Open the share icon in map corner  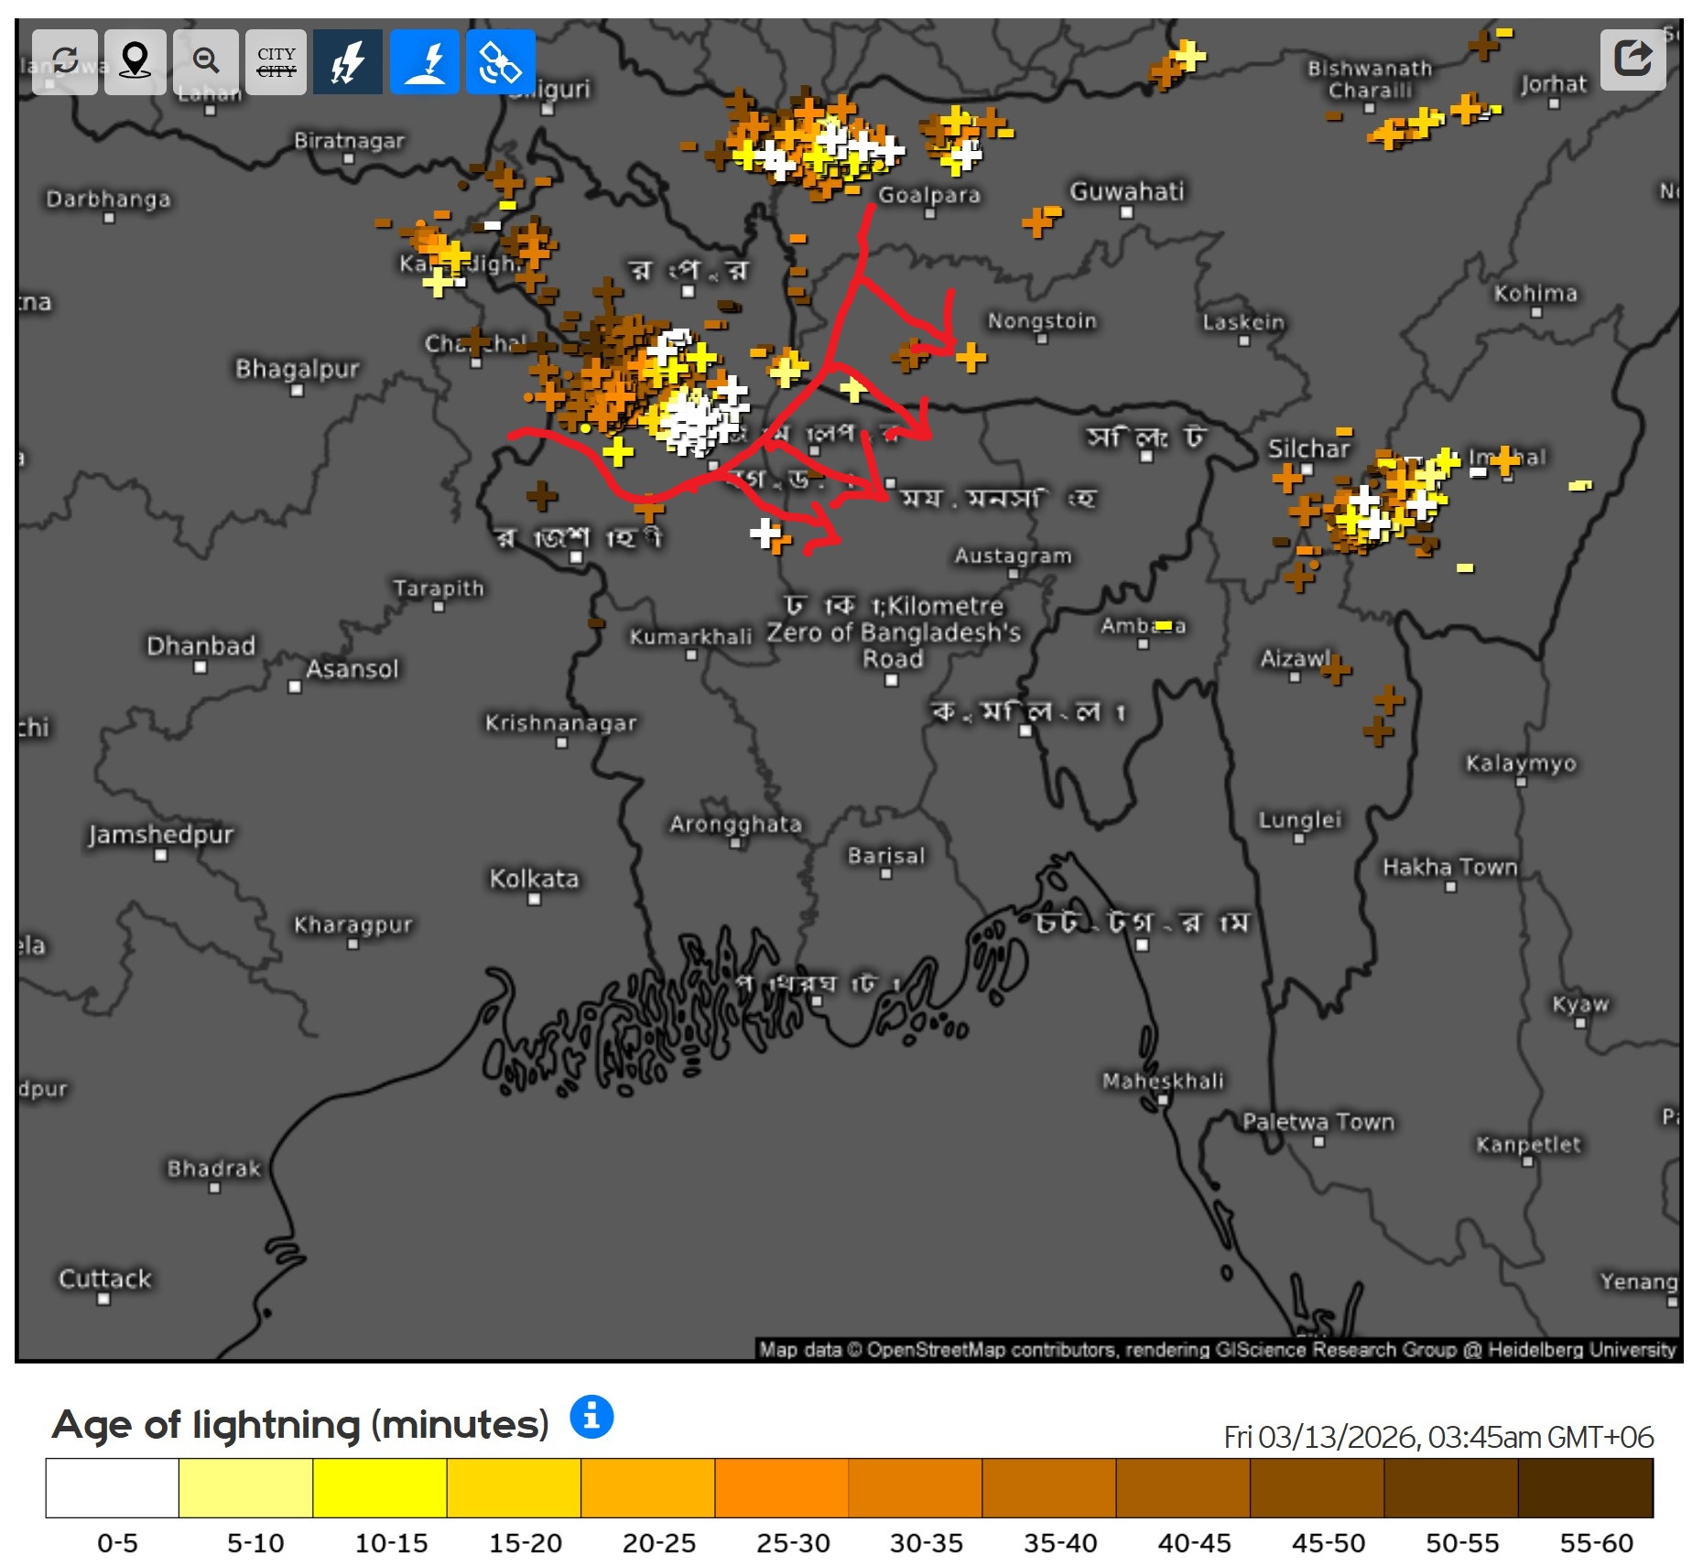[x=1632, y=59]
